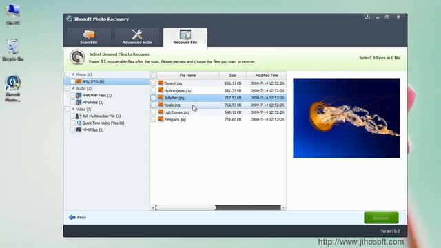Click the Scan File folder icon
The height and width of the screenshot is (248, 441).
89,34
